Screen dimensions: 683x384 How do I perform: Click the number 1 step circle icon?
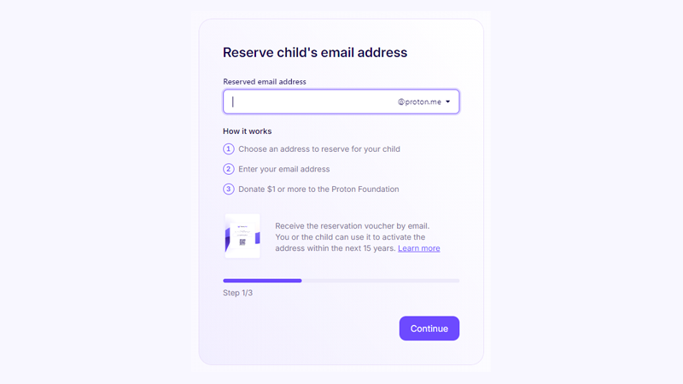(229, 148)
